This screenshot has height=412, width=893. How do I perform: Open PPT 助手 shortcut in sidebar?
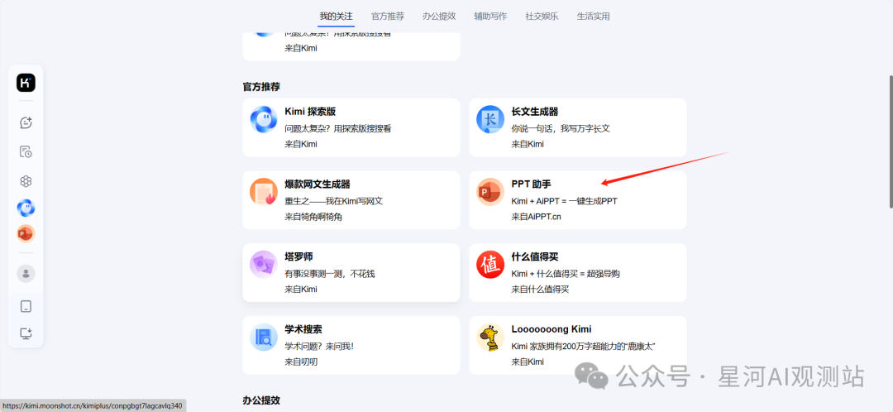click(26, 233)
